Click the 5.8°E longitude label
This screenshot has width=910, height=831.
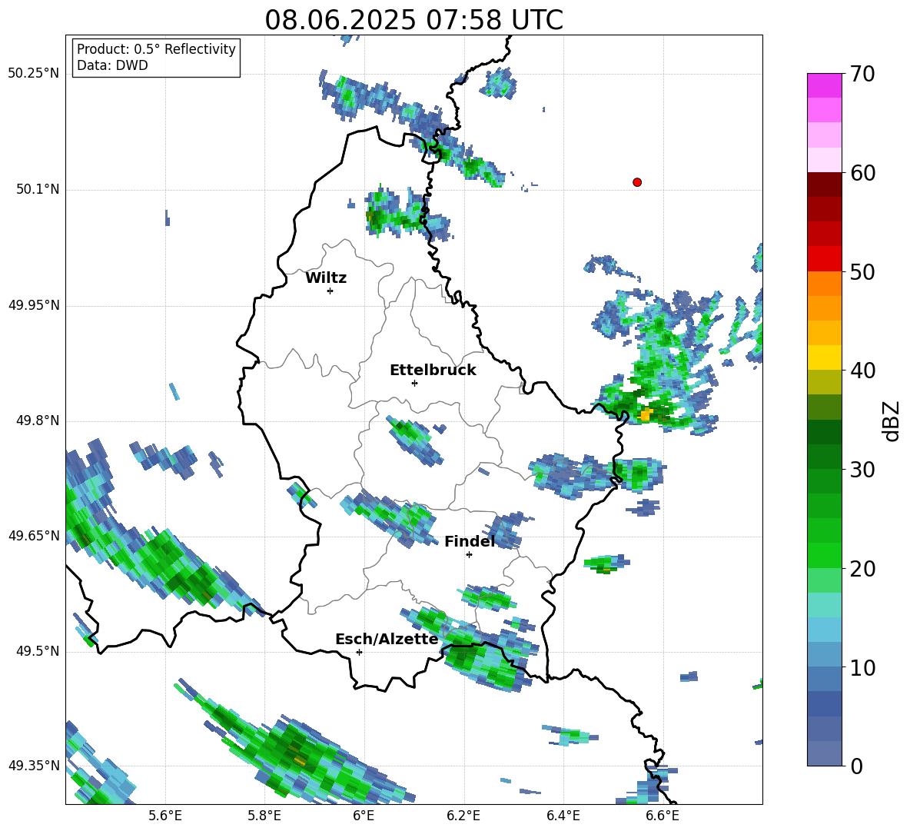tap(264, 816)
